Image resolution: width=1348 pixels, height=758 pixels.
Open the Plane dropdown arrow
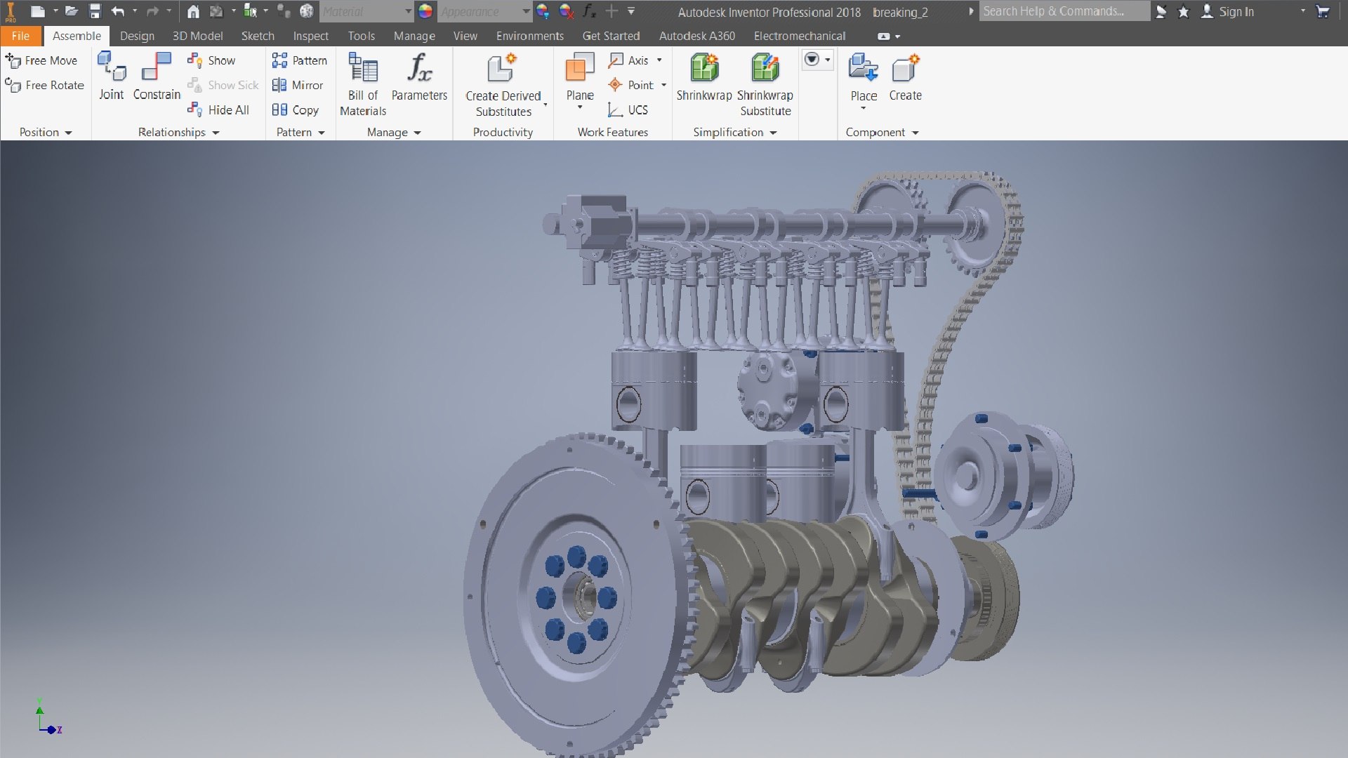point(580,107)
